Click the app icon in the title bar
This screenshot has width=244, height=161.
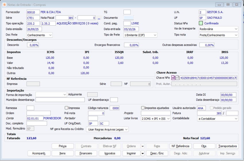tap(5, 5)
